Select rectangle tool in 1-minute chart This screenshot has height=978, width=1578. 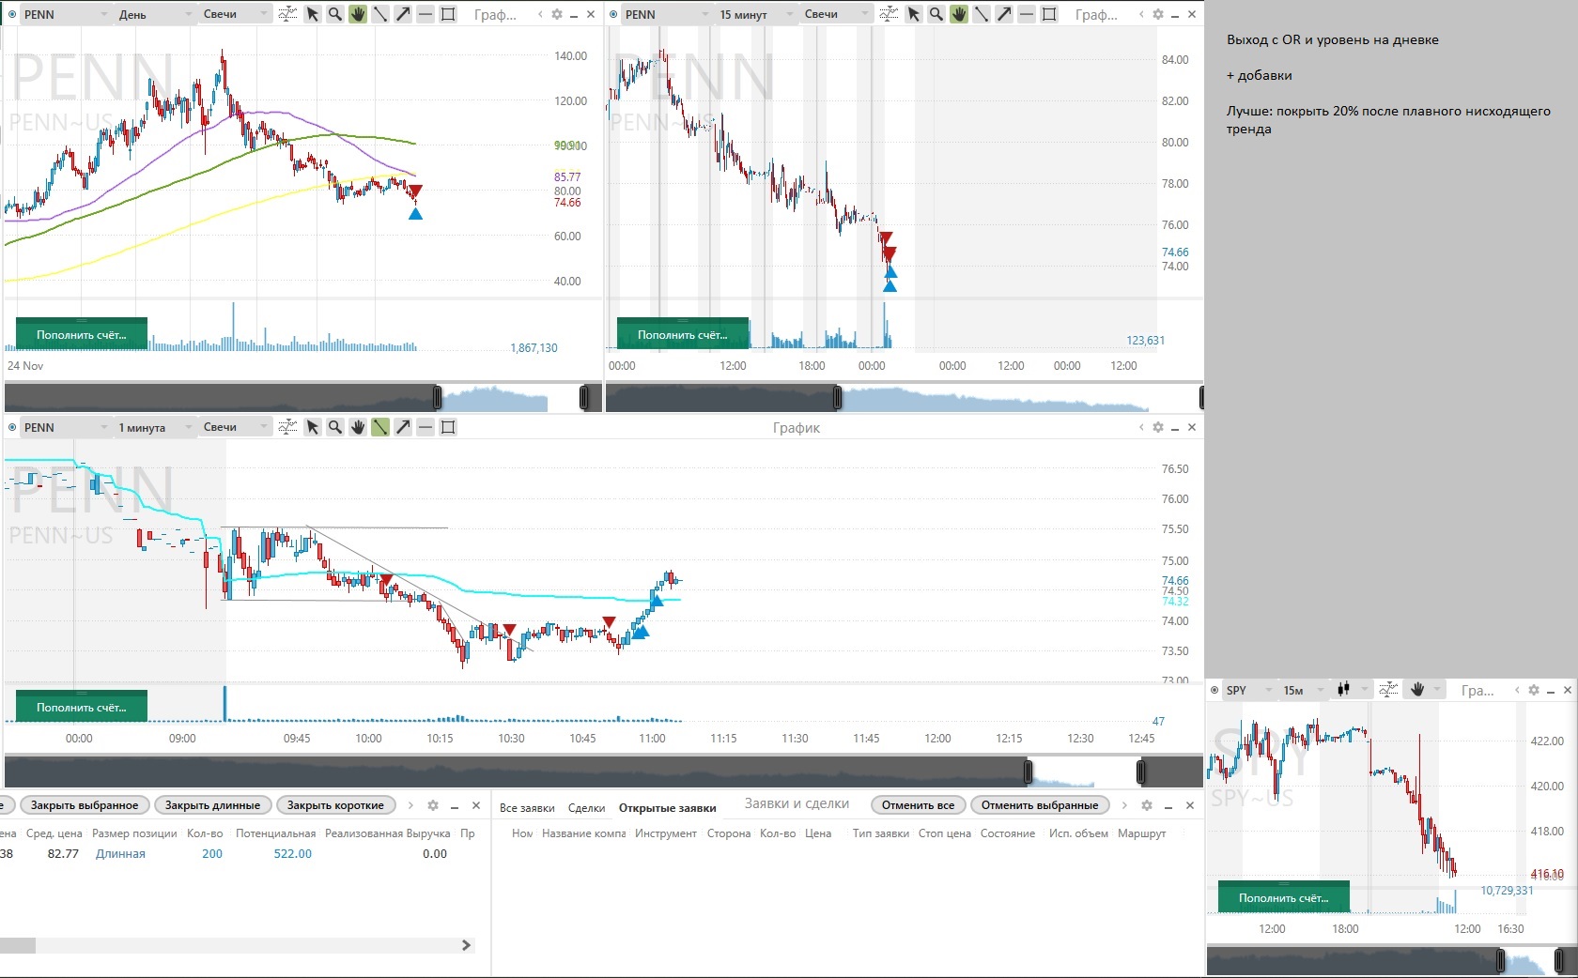click(449, 427)
